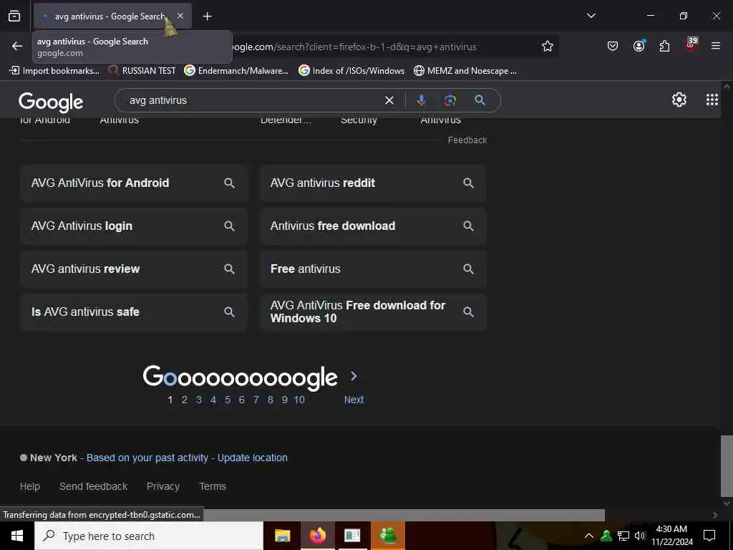Search Is AVG antivirus safe suggestion
This screenshot has width=733, height=550.
coord(134,312)
